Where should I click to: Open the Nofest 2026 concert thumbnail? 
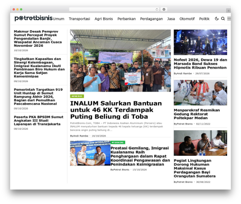click(201, 42)
